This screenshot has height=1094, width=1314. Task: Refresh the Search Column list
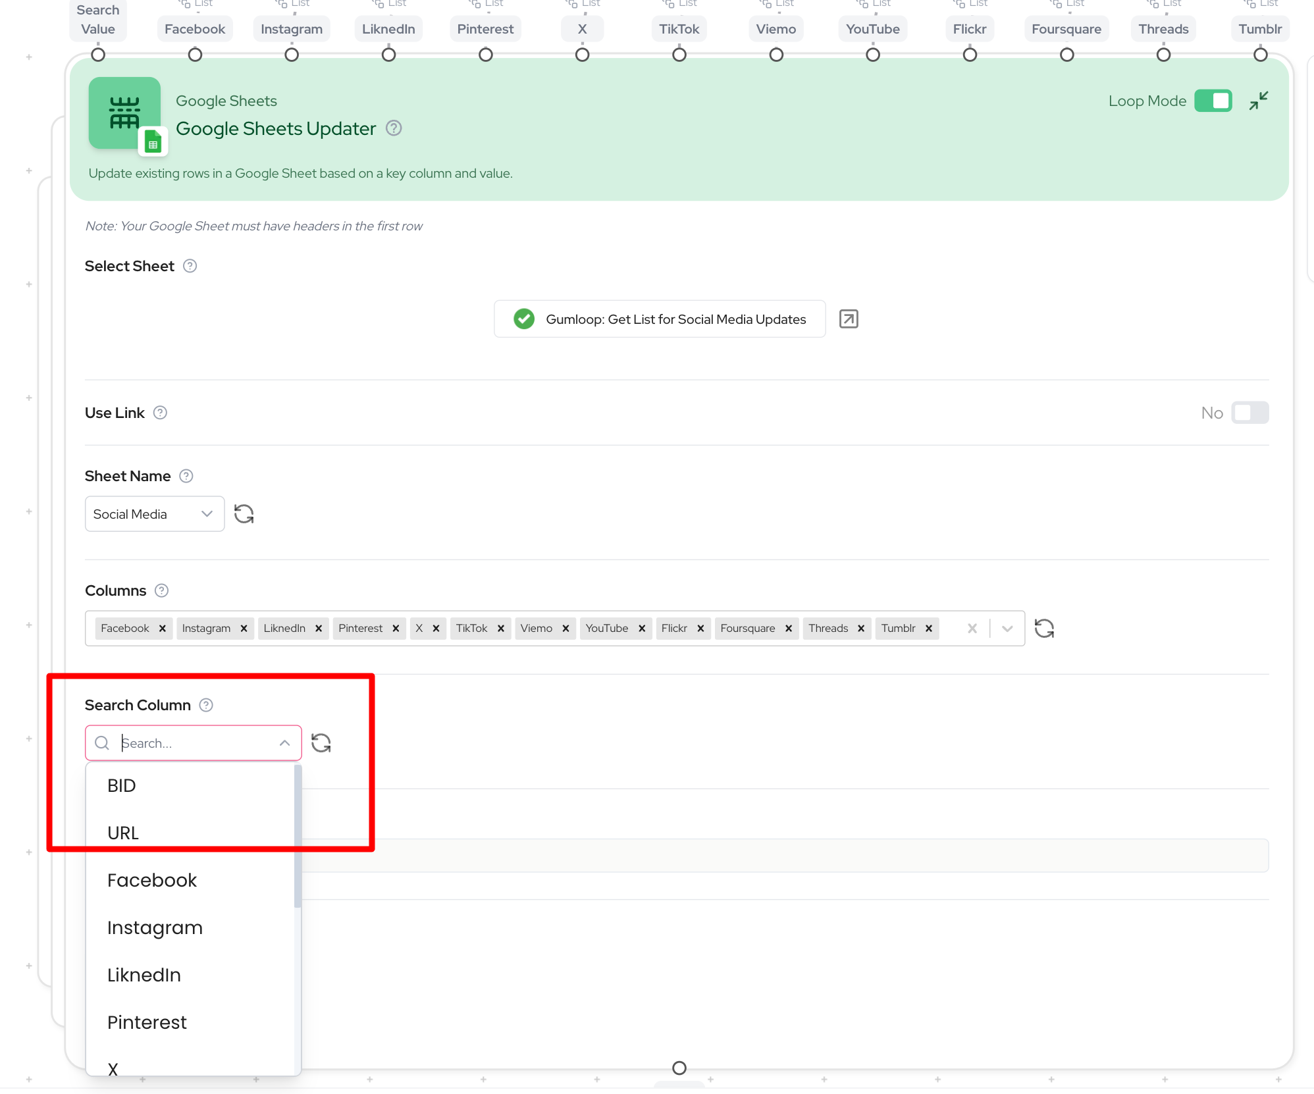(x=321, y=743)
